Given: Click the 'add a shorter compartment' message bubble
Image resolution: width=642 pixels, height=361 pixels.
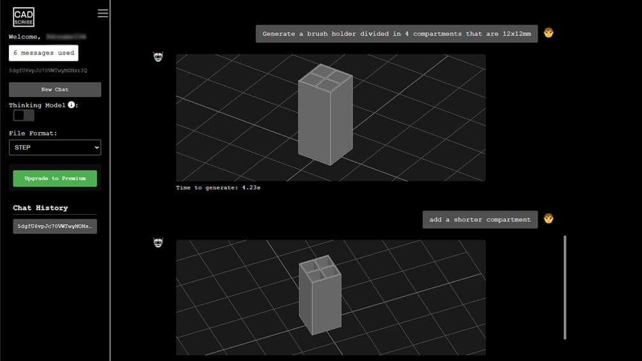Looking at the screenshot, I should point(480,219).
